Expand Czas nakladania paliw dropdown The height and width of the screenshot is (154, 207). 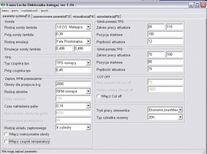[x=88, y=106]
